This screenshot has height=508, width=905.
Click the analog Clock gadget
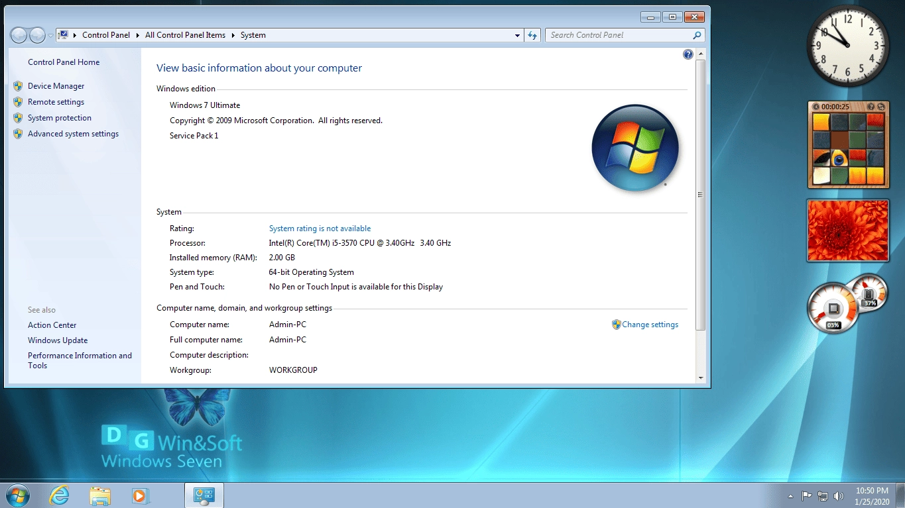[848, 46]
